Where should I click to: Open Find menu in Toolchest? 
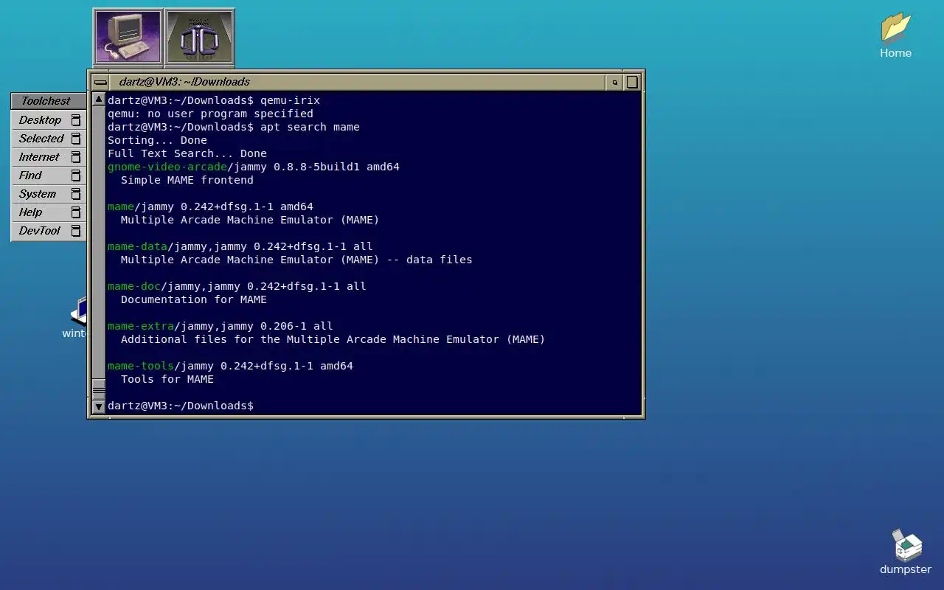point(49,175)
